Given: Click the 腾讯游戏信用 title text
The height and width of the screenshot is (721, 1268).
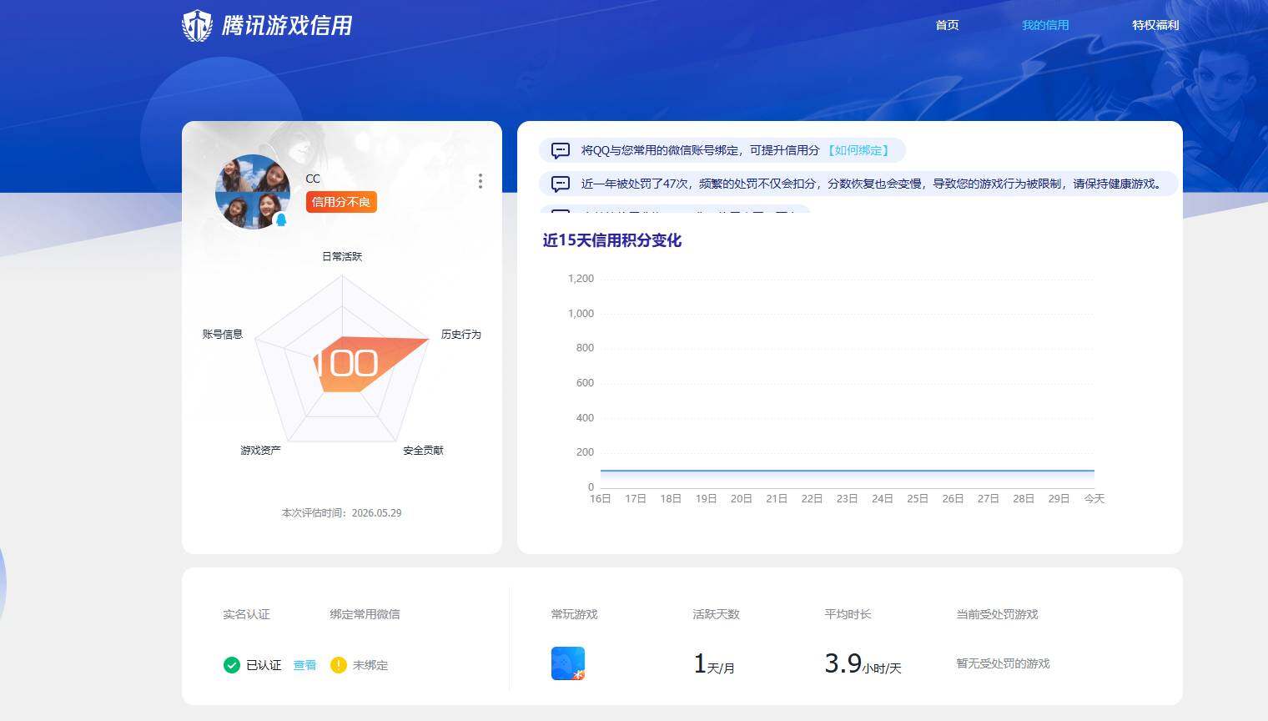Looking at the screenshot, I should click(287, 25).
